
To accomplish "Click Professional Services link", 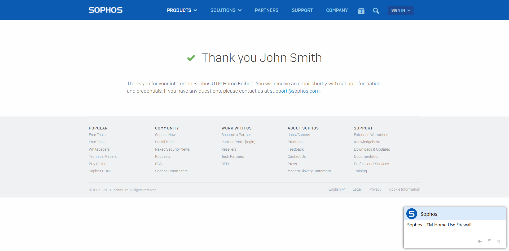I will tap(371, 164).
